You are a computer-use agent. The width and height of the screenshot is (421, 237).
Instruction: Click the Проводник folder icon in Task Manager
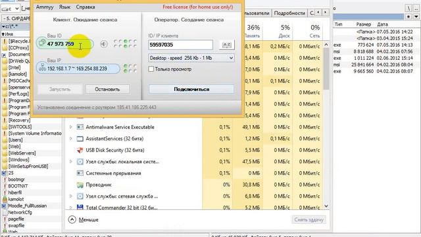point(80,185)
